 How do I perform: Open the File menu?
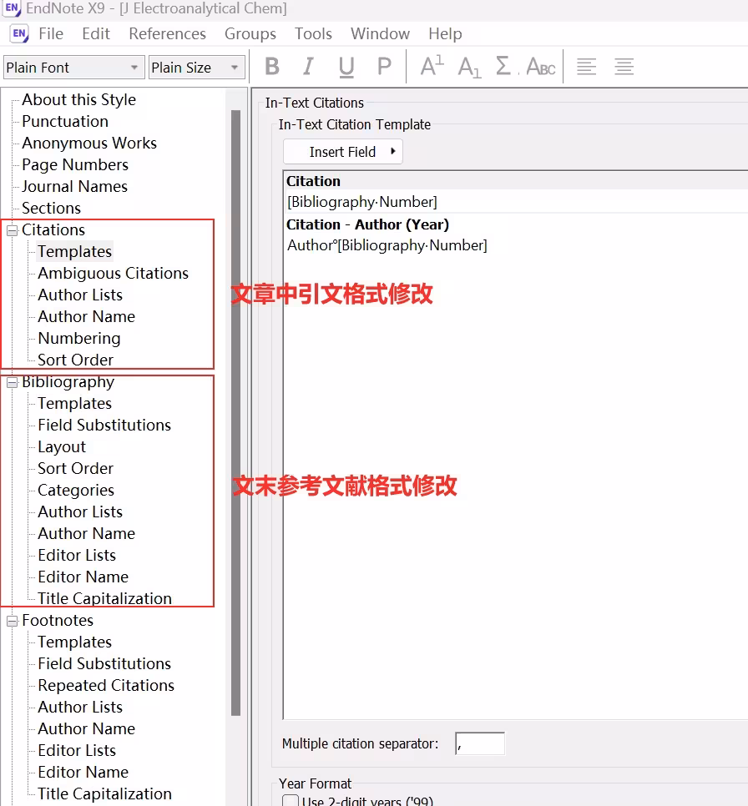51,34
